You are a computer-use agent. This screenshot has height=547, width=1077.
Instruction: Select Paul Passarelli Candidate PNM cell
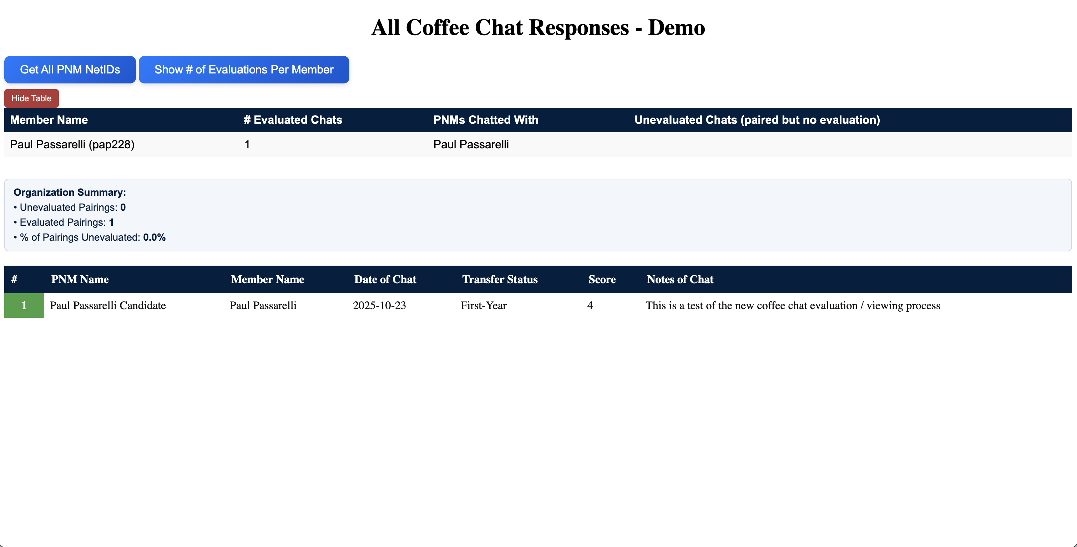(x=108, y=306)
